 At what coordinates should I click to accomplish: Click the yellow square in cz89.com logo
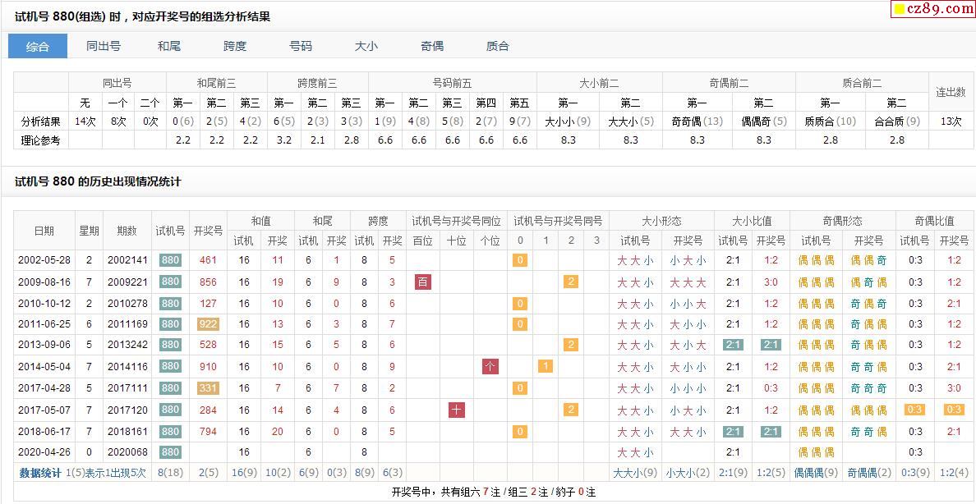900,10
